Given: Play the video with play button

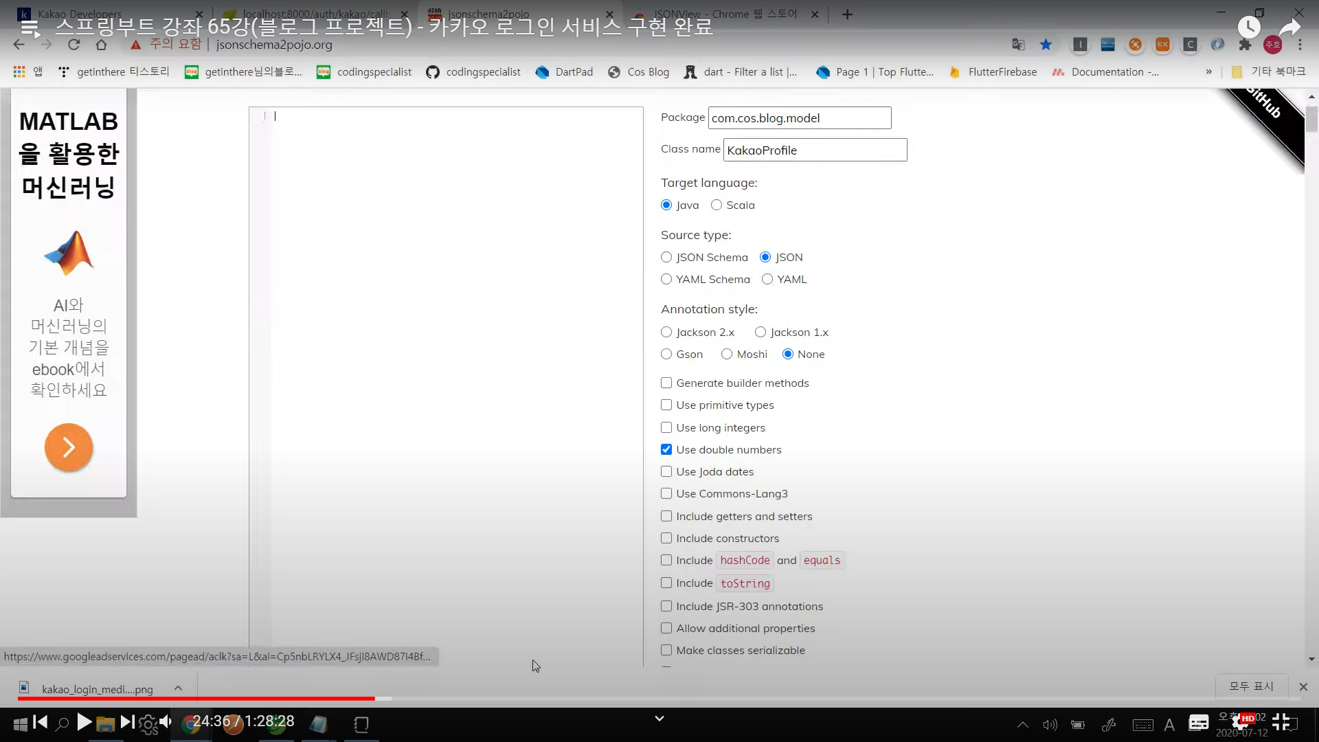Looking at the screenshot, I should coord(84,722).
